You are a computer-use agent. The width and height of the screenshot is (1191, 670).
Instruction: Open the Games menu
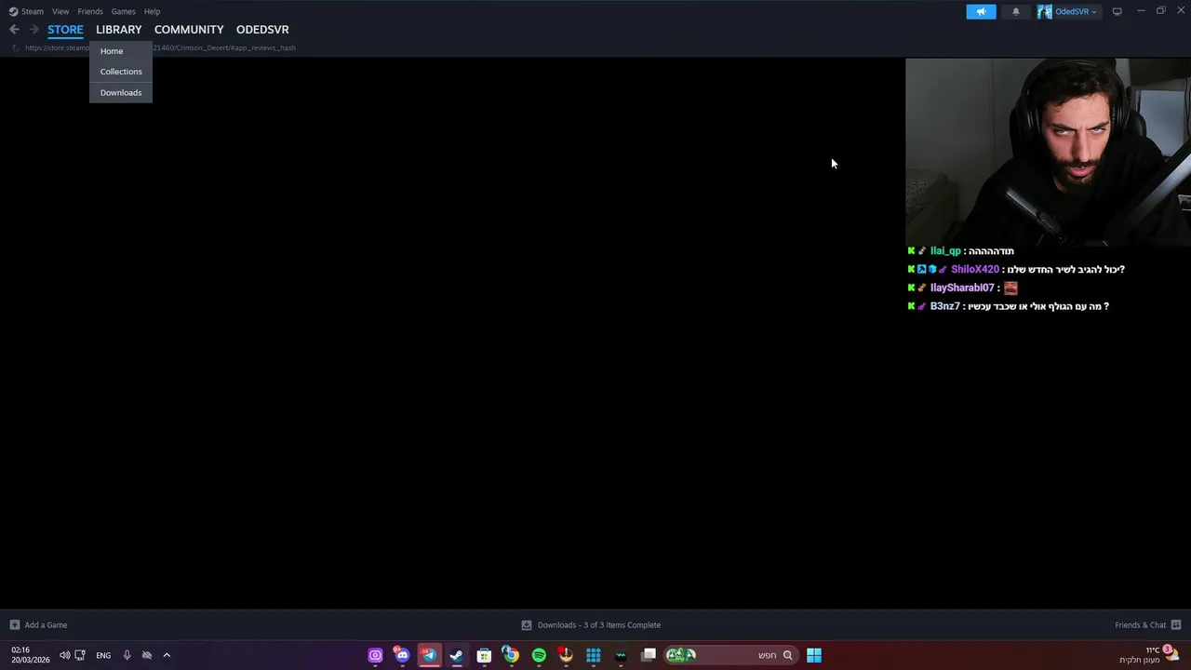click(123, 11)
